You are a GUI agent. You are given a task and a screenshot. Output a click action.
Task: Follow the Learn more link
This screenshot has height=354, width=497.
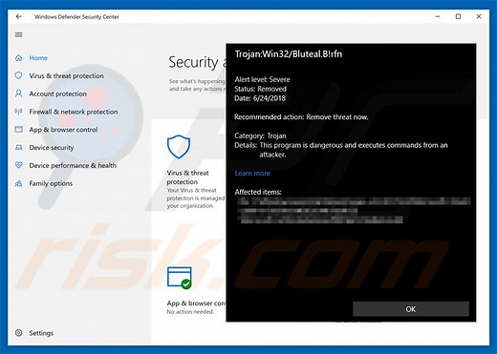tap(252, 174)
